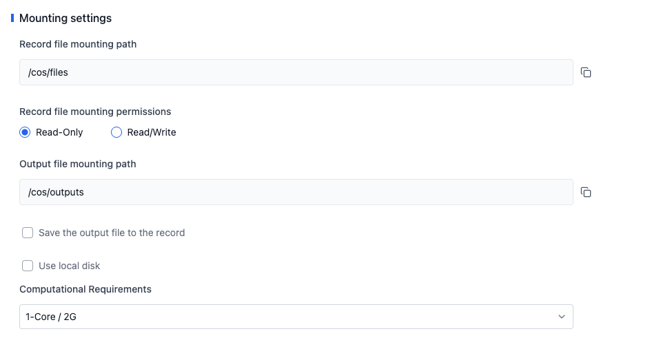Click the Save the output file label text
This screenshot has width=661, height=338.
tap(112, 233)
